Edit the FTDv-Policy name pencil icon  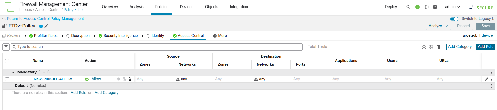pos(46,26)
